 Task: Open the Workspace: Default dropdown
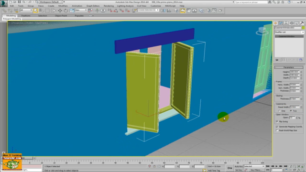(x=51, y=2)
